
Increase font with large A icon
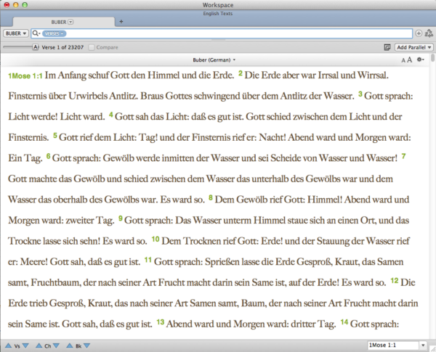coord(409,60)
